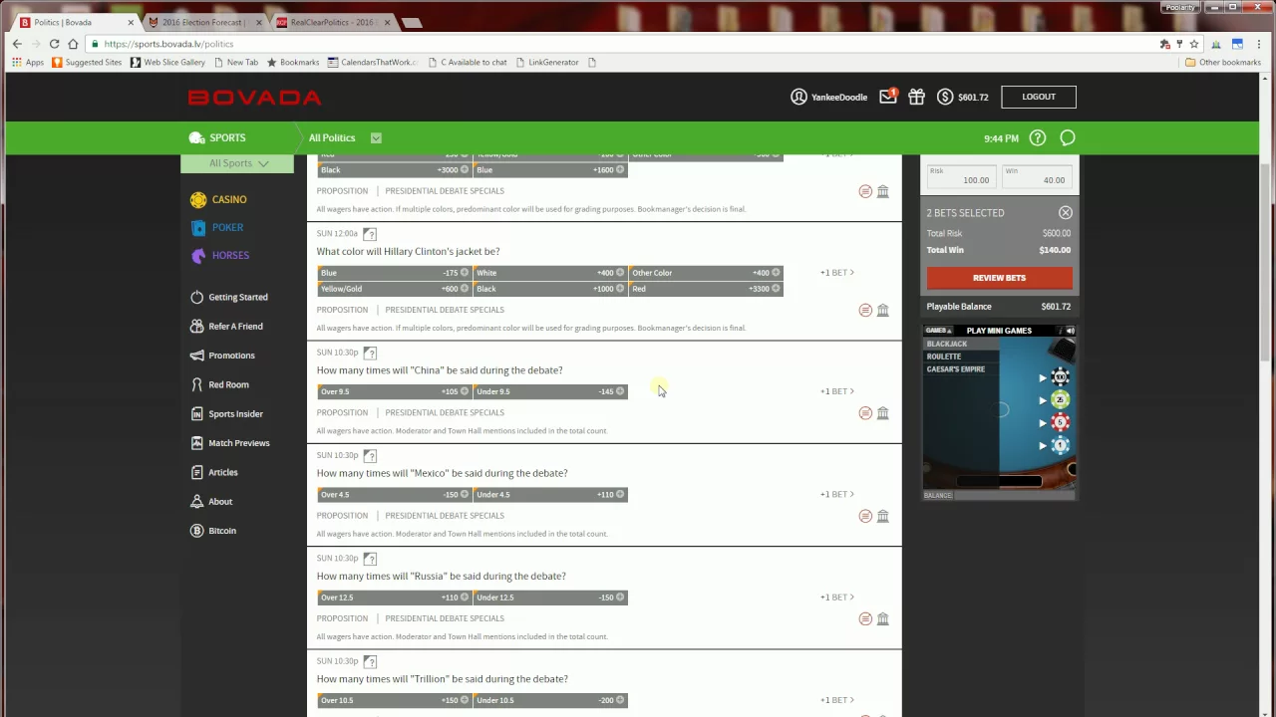The height and width of the screenshot is (717, 1276).
Task: Click the Bitcoin icon in sidebar
Action: [x=196, y=531]
